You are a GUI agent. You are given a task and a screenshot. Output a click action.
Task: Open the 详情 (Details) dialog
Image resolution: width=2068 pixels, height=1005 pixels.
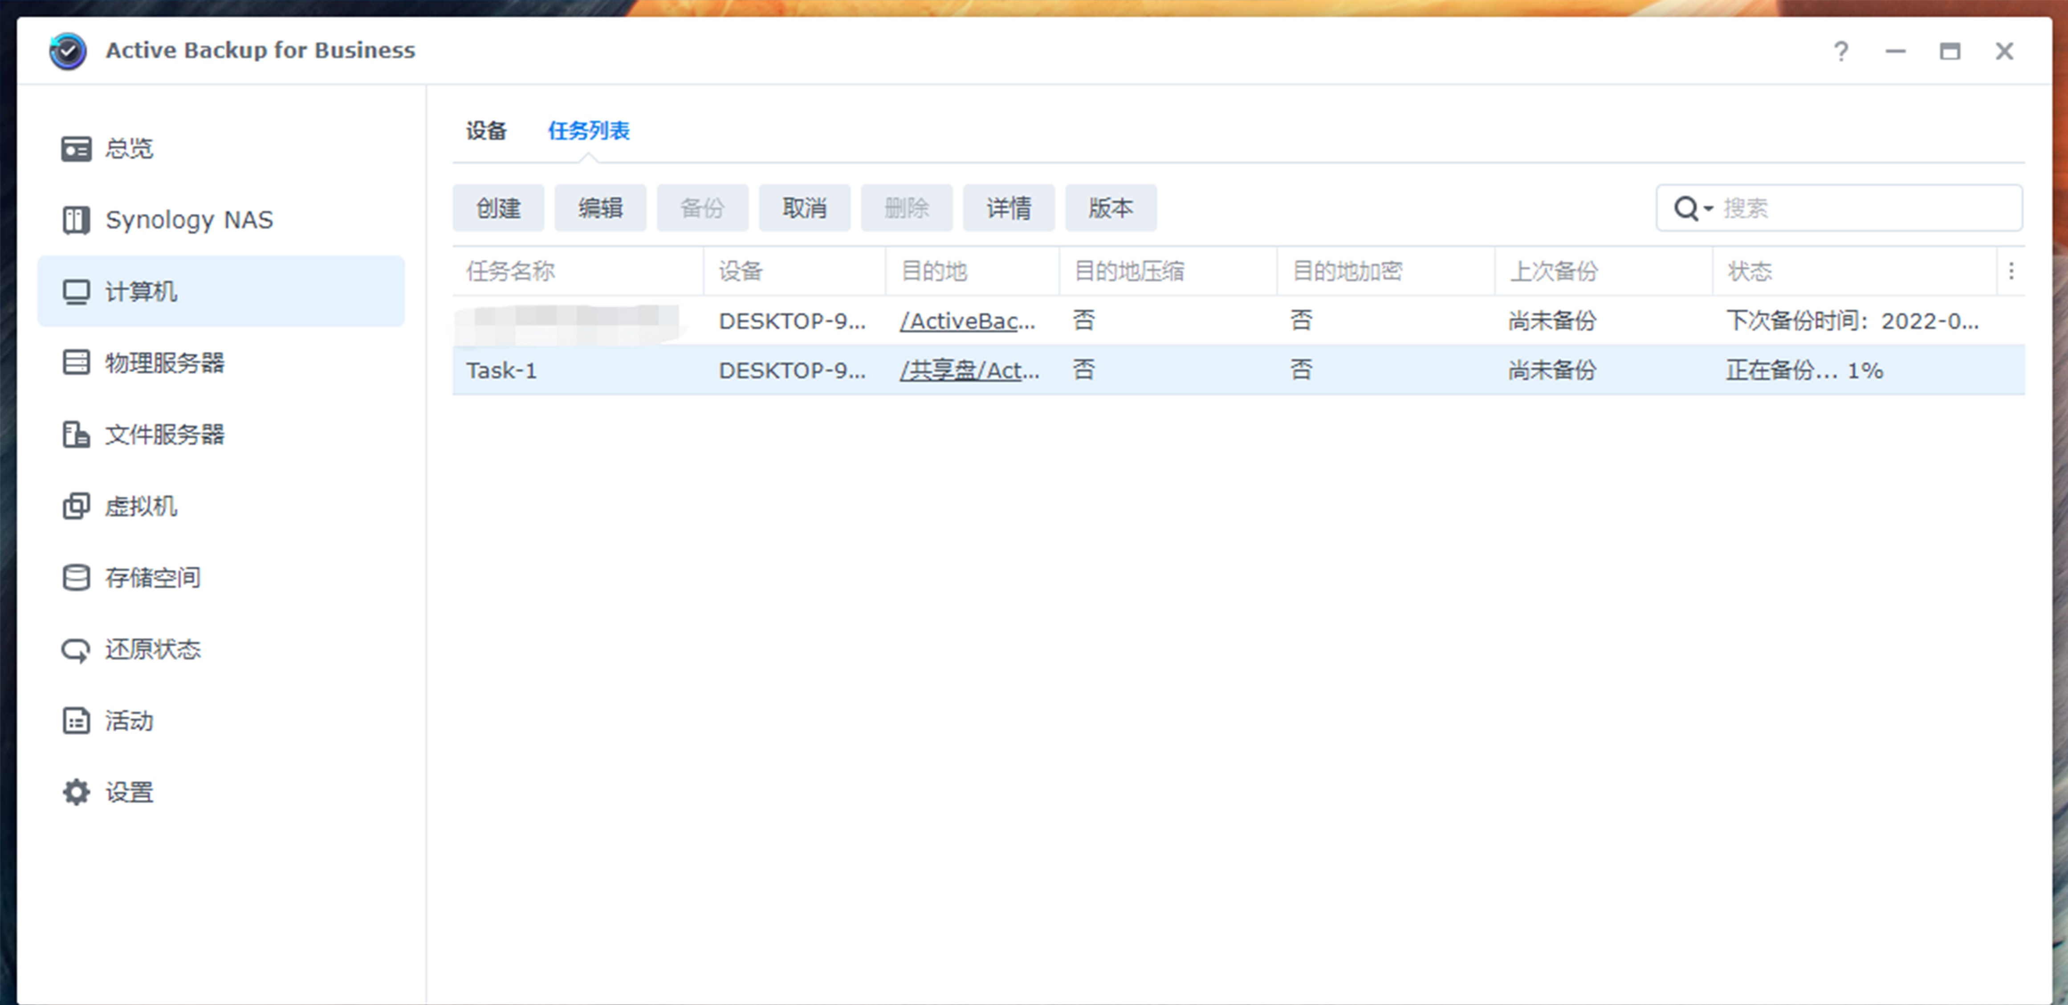click(x=1008, y=208)
